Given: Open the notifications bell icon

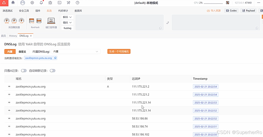Looking at the screenshot, I should coord(41,2).
